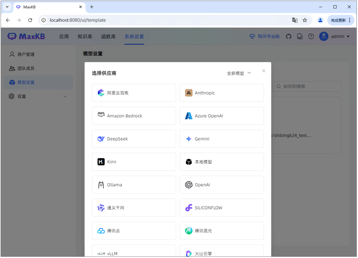
Task: Pick the vLLM logo icon
Action: 101,254
